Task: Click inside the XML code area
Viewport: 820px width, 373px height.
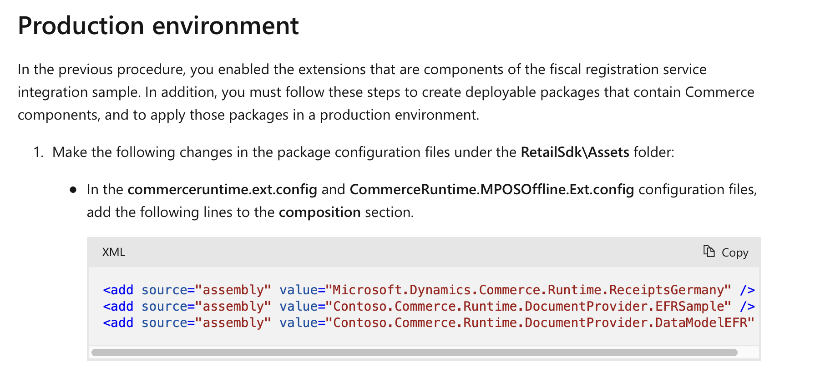Action: coord(410,306)
